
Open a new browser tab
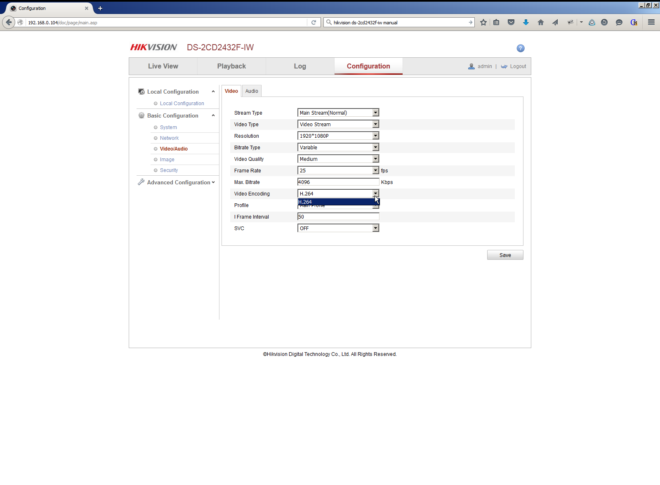(x=100, y=8)
